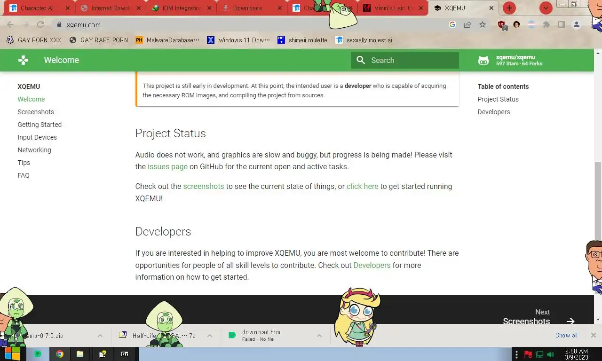This screenshot has width=602, height=361.
Task: Follow the issues page link
Action: click(167, 166)
